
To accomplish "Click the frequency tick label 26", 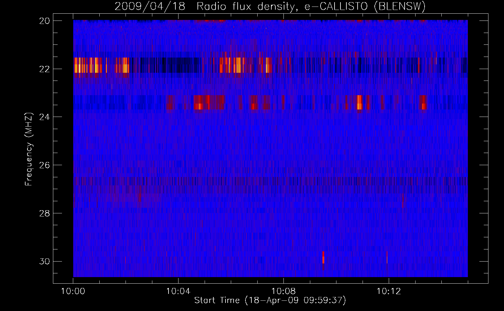I will click(x=45, y=165).
